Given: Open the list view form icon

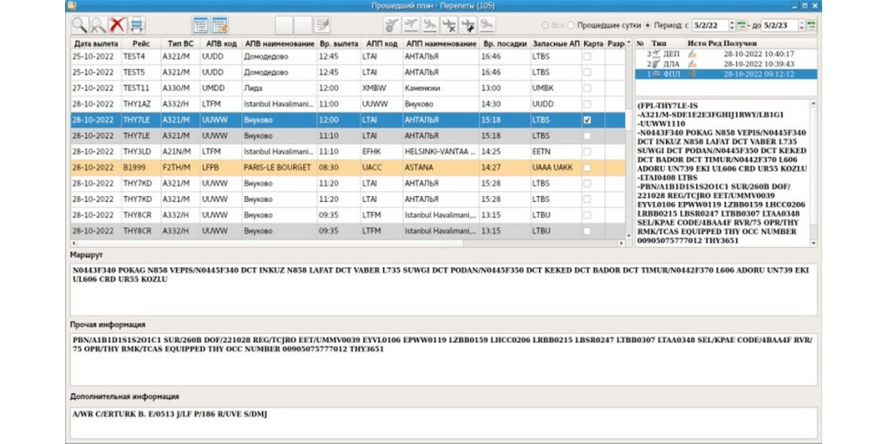Looking at the screenshot, I should click(x=200, y=26).
